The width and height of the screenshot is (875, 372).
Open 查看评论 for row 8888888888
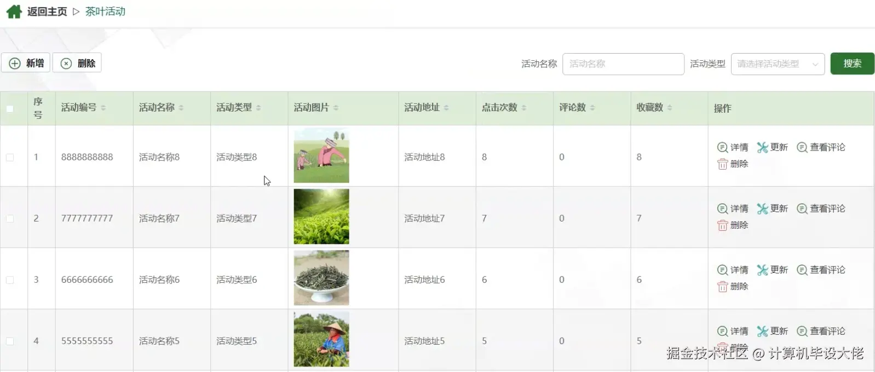(x=821, y=147)
